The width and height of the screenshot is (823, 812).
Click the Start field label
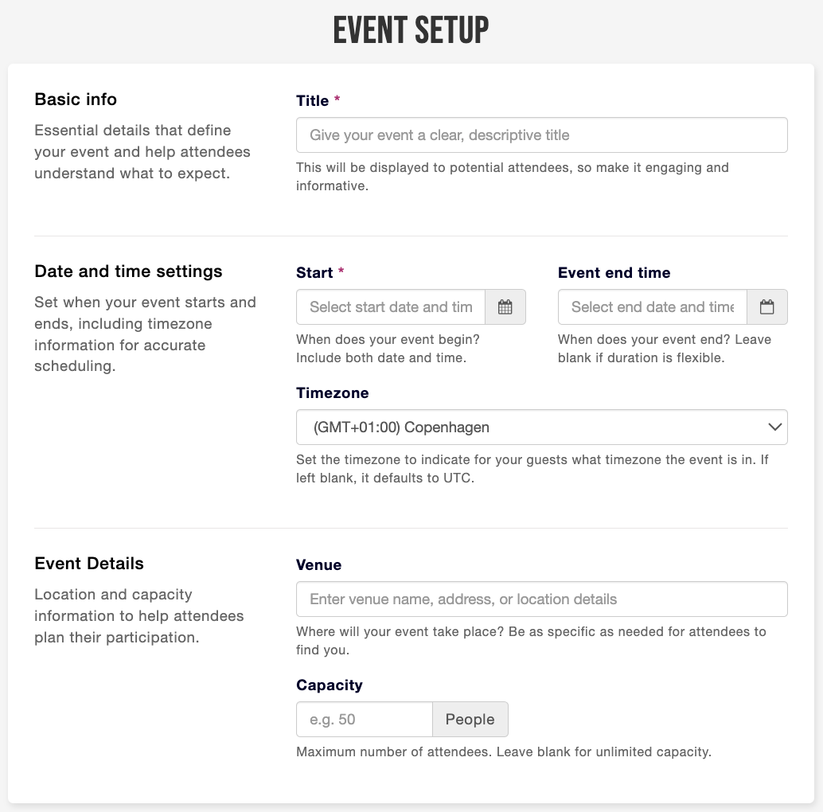[314, 273]
